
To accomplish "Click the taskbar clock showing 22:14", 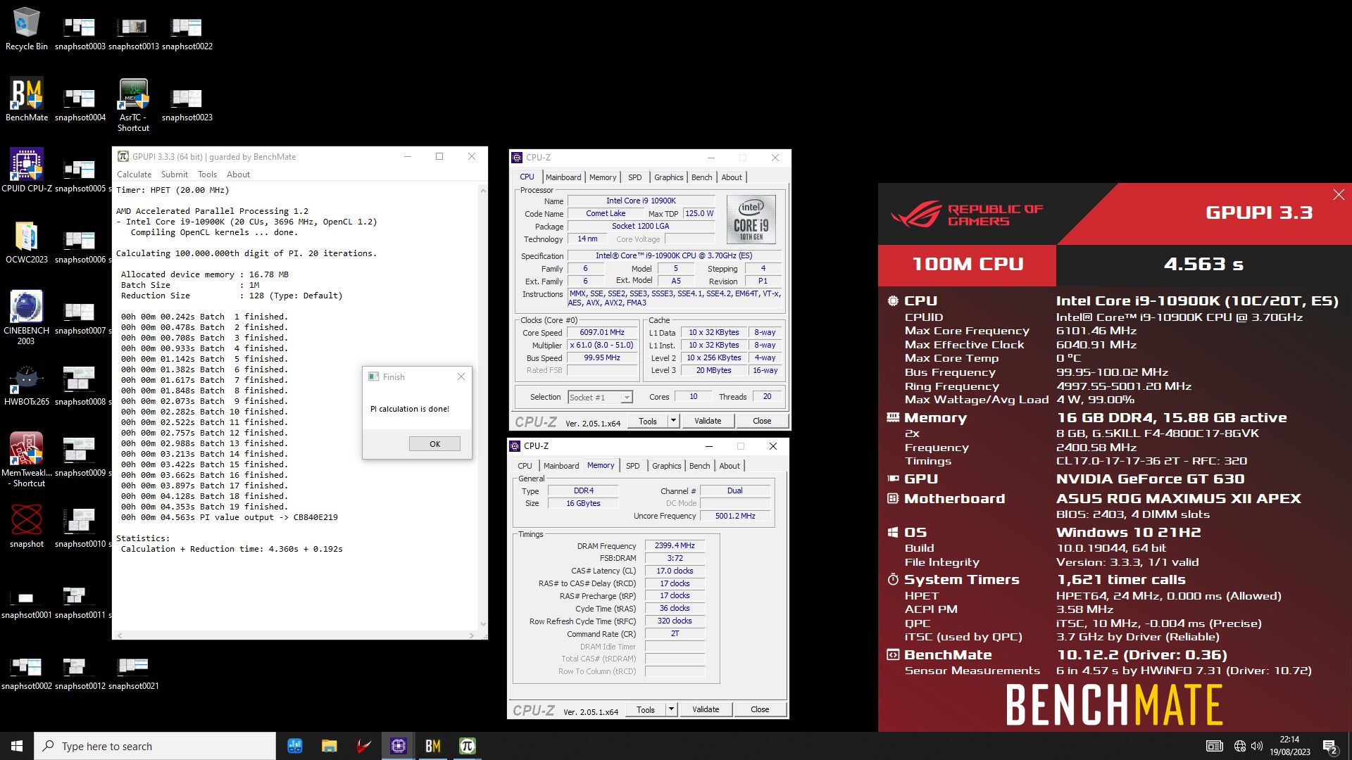I will [1289, 746].
